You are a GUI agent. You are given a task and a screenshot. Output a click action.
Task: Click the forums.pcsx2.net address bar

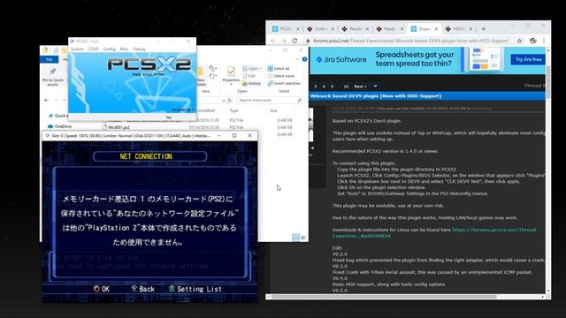410,41
